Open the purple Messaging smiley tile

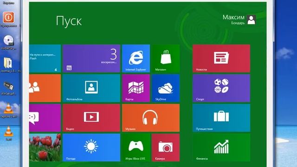(45, 118)
